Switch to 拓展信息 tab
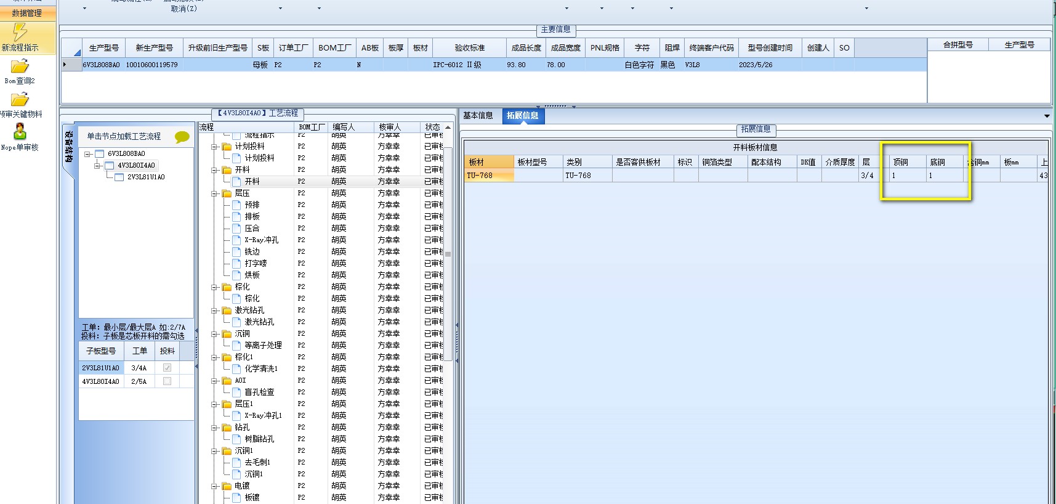Viewport: 1056px width, 504px height. coord(523,116)
